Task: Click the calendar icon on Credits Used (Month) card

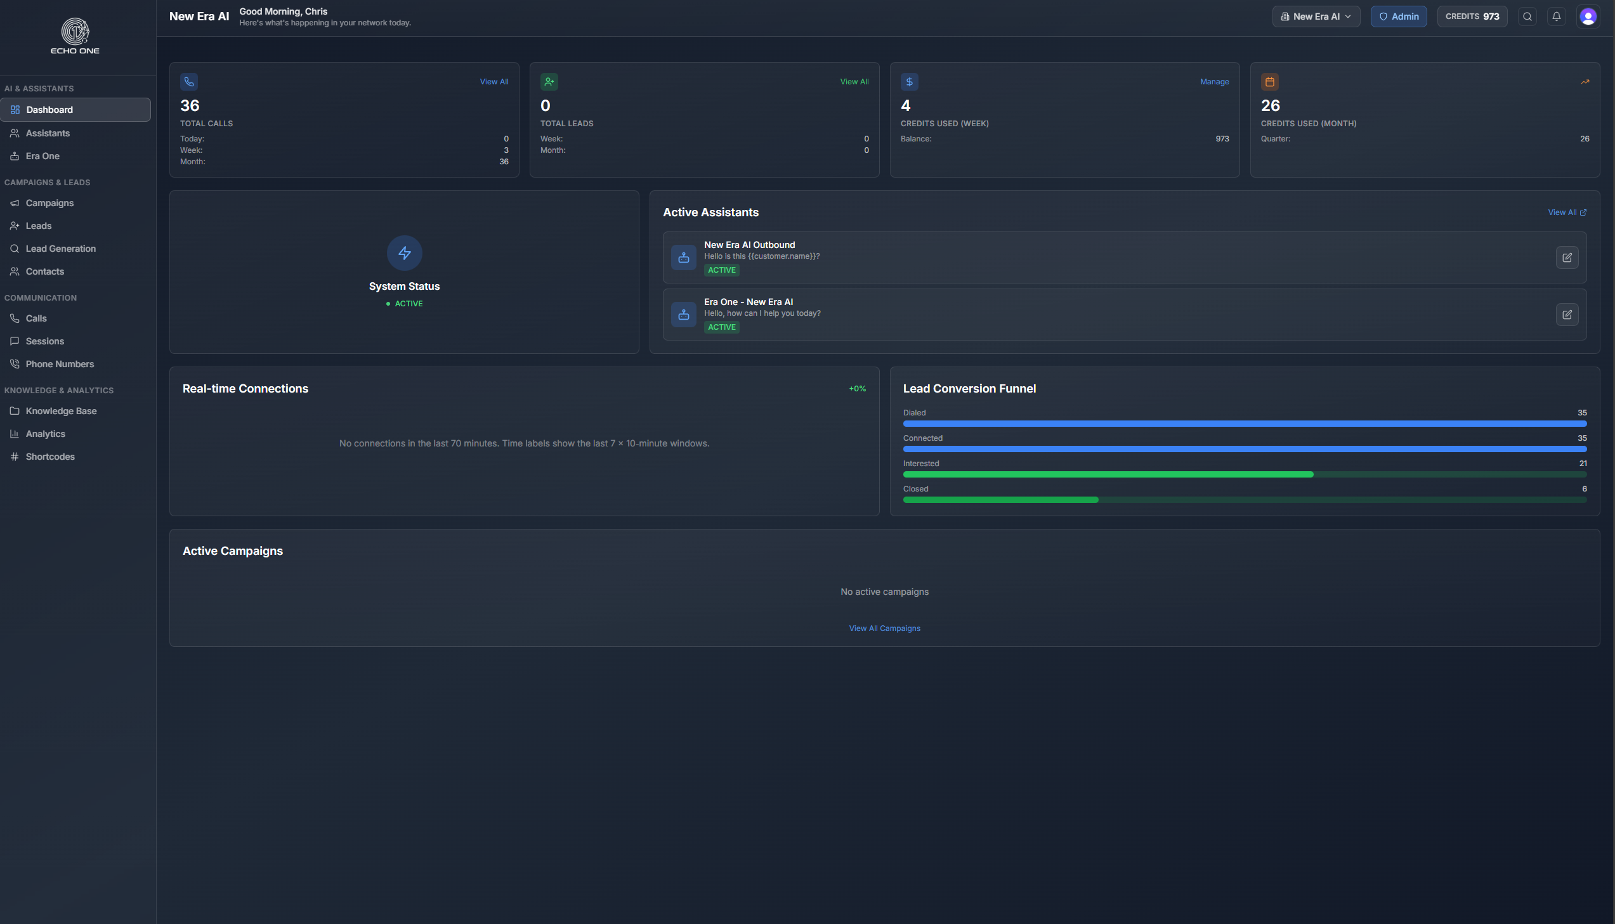Action: [x=1270, y=82]
